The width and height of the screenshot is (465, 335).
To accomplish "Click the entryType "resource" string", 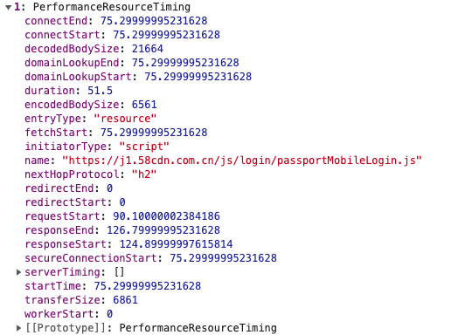I will coord(125,119).
